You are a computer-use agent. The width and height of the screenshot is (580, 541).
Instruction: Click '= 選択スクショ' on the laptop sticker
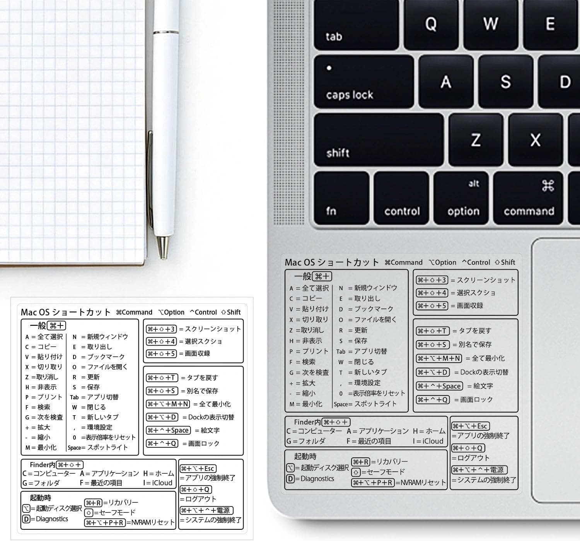(x=473, y=293)
